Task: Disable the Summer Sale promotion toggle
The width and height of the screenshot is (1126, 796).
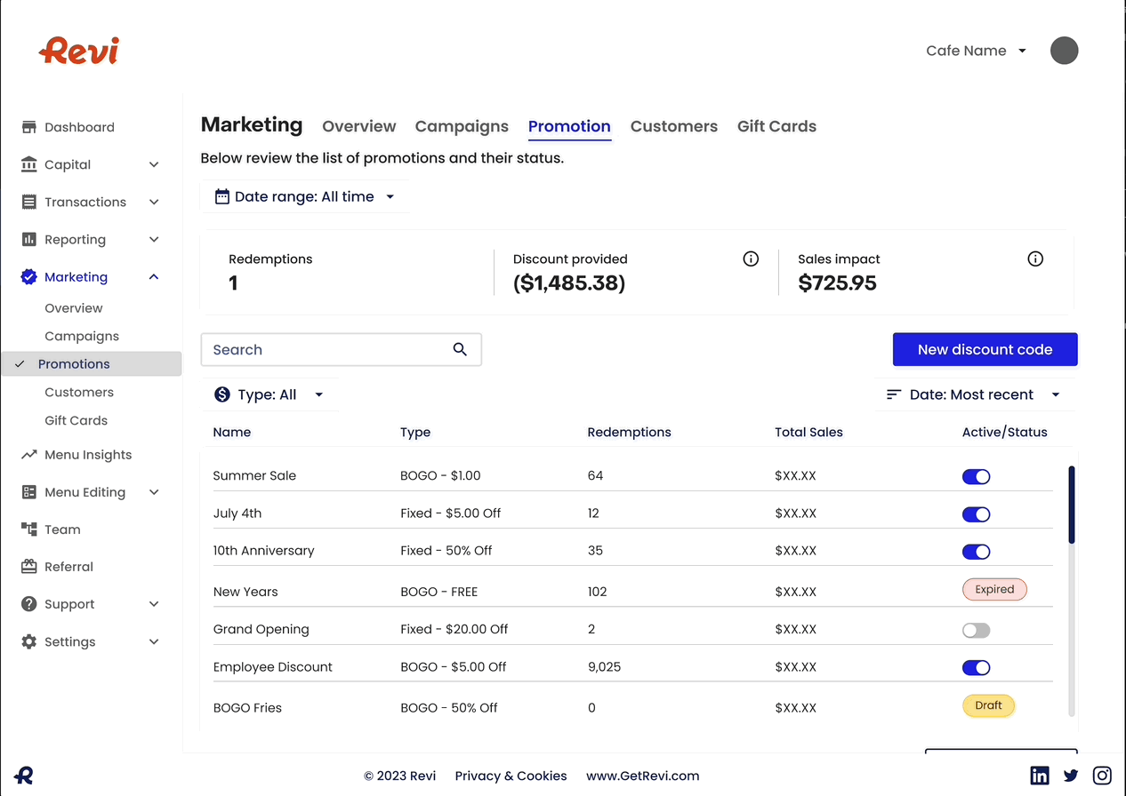Action: 976,476
